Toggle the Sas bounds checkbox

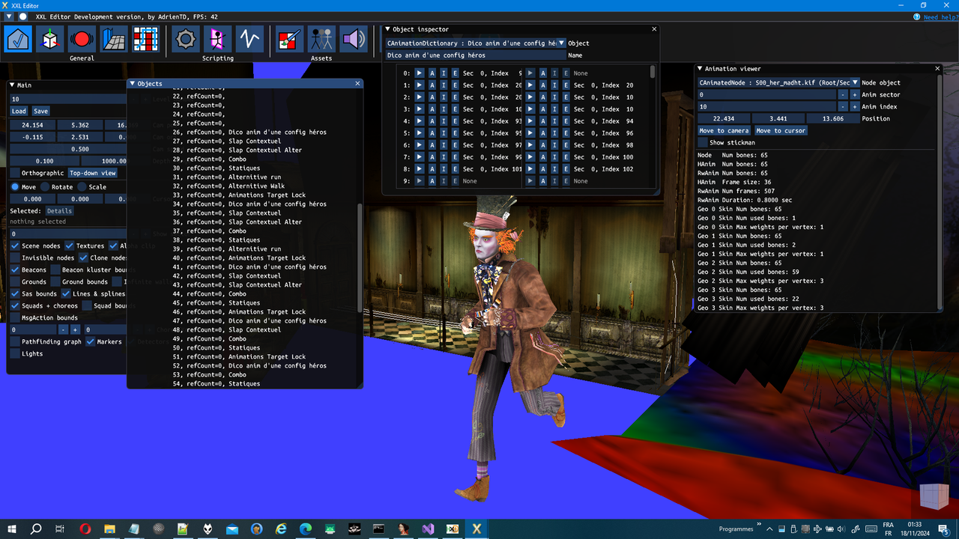[15, 293]
